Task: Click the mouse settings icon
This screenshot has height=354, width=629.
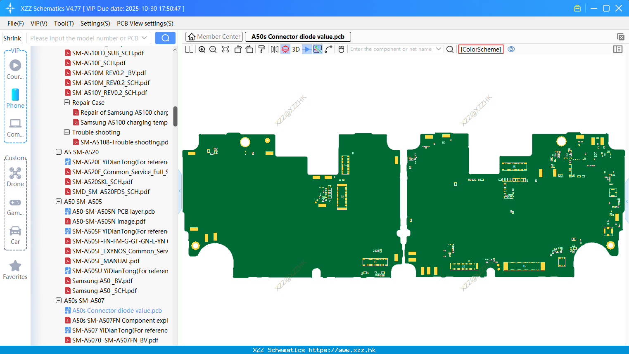Action: coord(341,49)
